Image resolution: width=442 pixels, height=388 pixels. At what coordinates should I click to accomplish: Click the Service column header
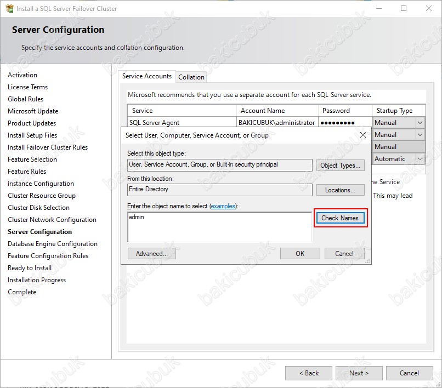click(x=182, y=111)
